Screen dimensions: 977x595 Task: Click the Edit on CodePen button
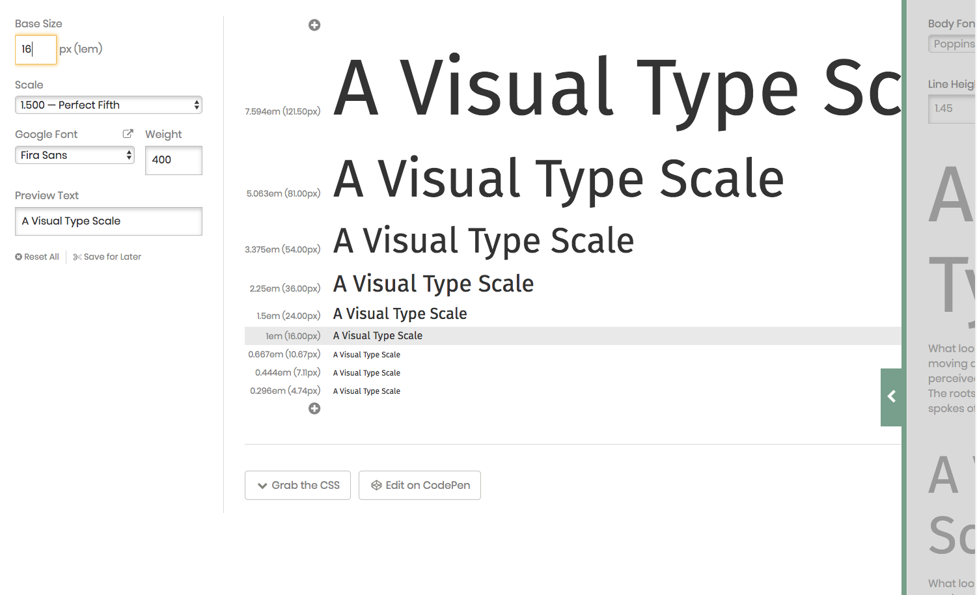420,485
